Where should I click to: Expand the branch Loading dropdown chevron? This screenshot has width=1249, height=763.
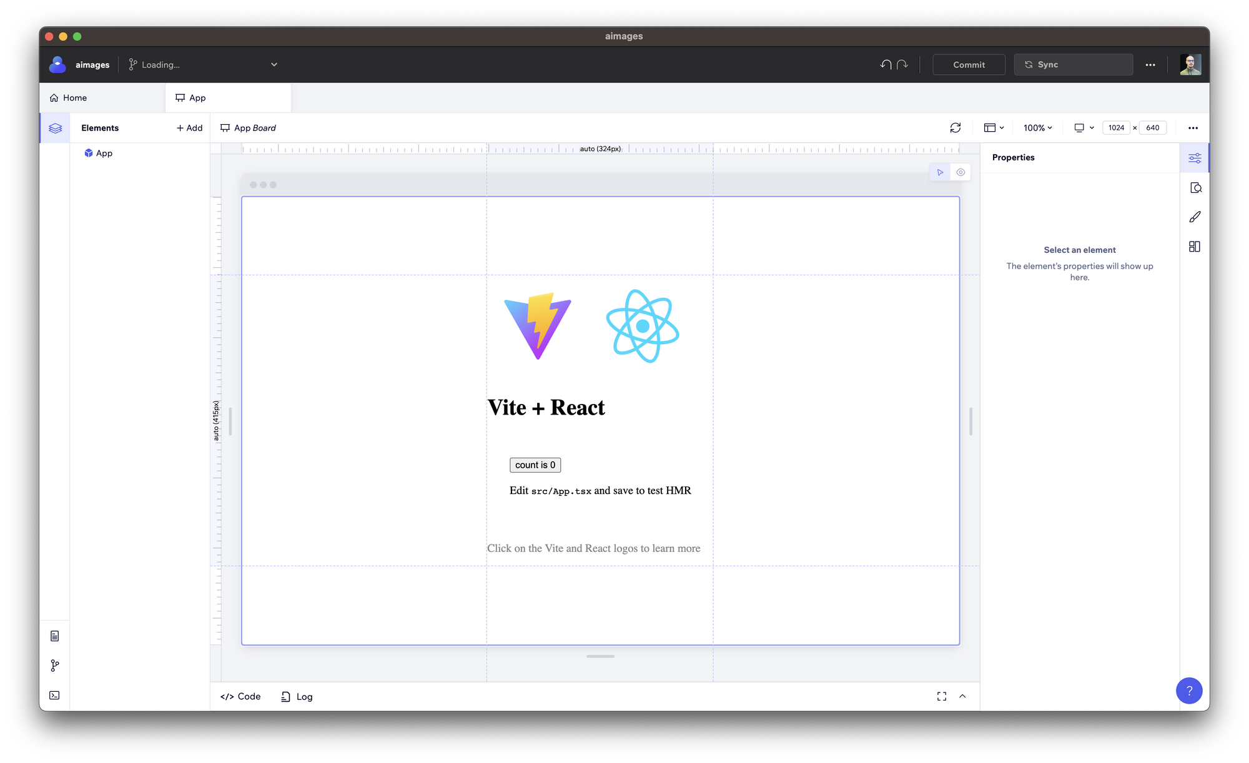pyautogui.click(x=274, y=64)
